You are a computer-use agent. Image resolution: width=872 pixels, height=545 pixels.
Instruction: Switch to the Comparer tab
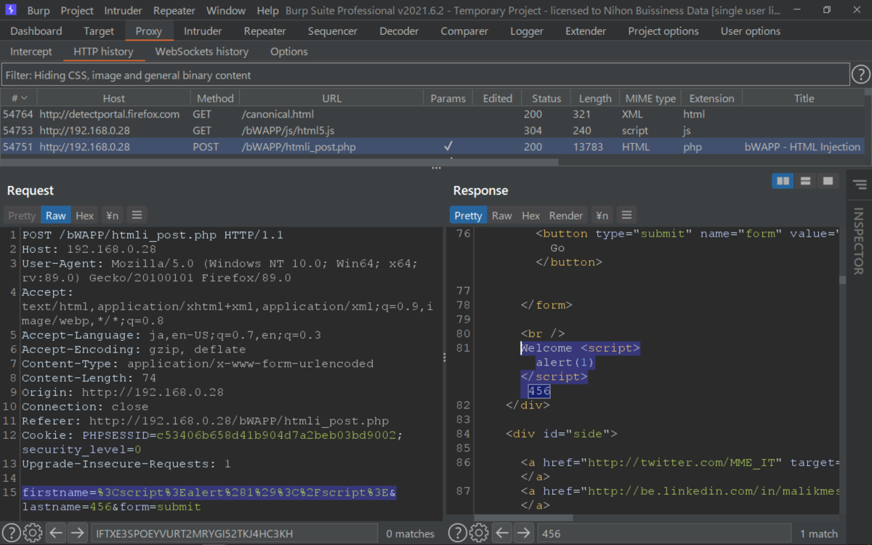pos(464,31)
